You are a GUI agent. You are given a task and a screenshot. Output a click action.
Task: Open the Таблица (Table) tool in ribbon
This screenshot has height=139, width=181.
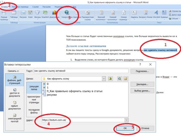tap(14, 14)
